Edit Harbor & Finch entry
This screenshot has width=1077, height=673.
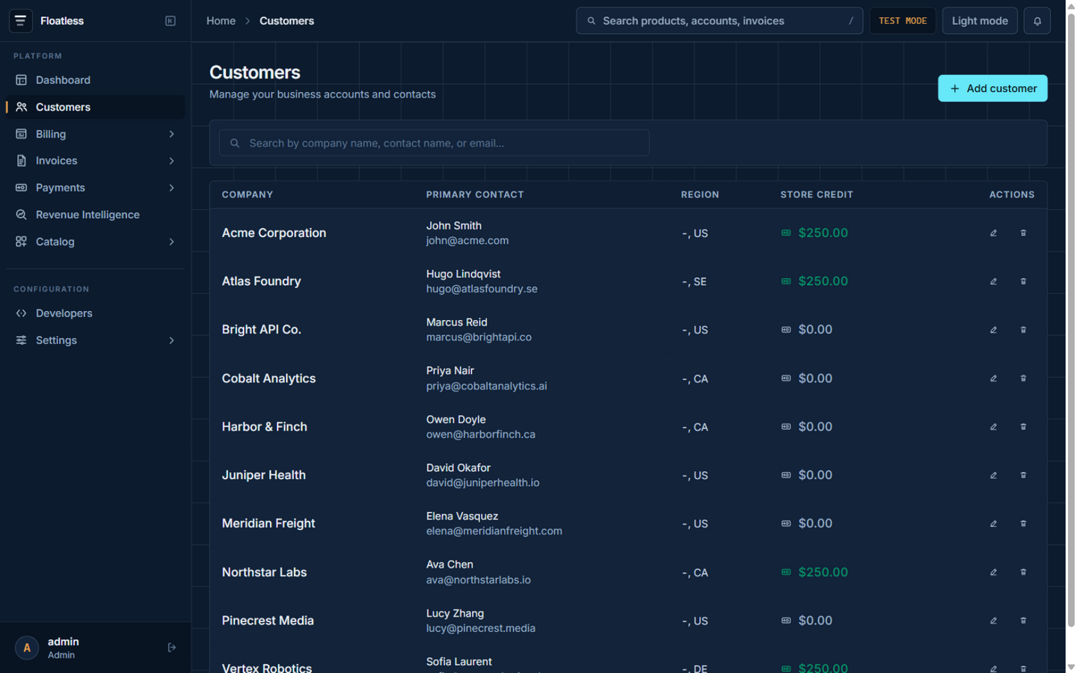coord(993,427)
